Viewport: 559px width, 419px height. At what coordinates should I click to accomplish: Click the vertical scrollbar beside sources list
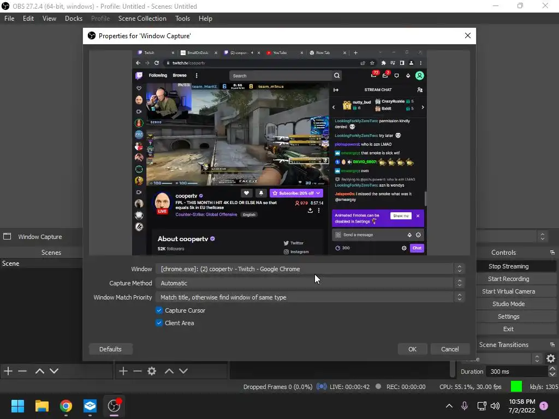pos(453,369)
